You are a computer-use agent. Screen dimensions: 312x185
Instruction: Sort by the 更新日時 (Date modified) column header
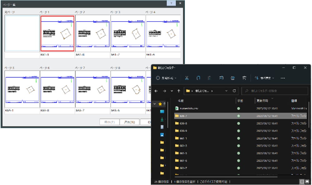262,101
